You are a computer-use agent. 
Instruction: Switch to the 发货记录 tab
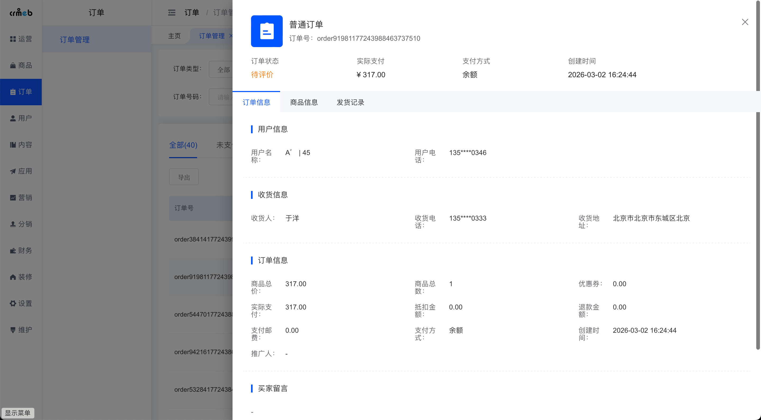click(x=350, y=102)
